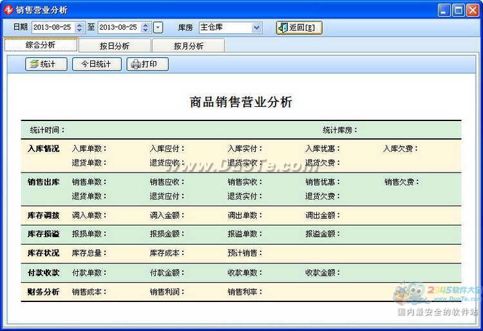The height and width of the screenshot is (331, 483).
Task: Switch to the 按日分析 tab
Action: point(115,46)
